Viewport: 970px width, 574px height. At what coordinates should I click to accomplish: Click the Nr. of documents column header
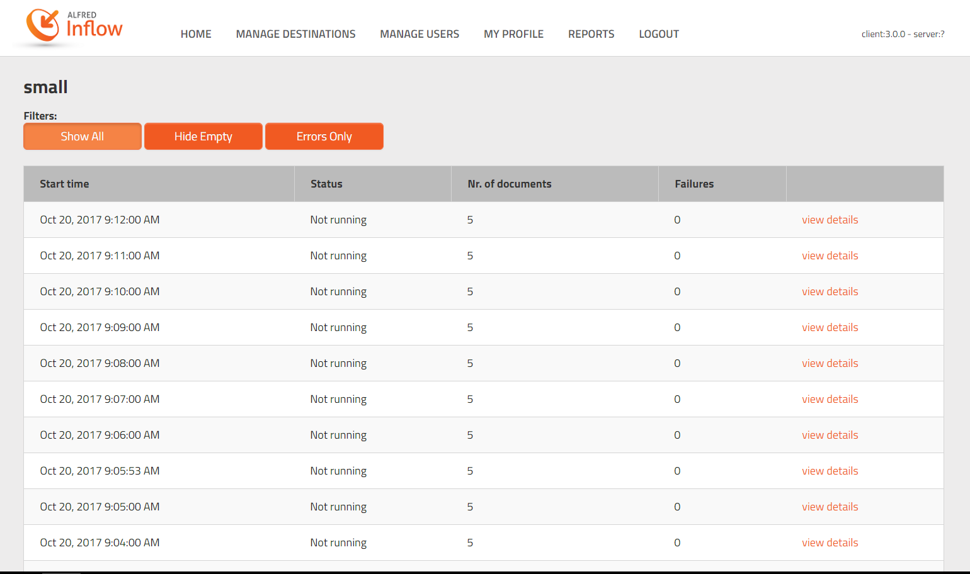click(x=509, y=184)
